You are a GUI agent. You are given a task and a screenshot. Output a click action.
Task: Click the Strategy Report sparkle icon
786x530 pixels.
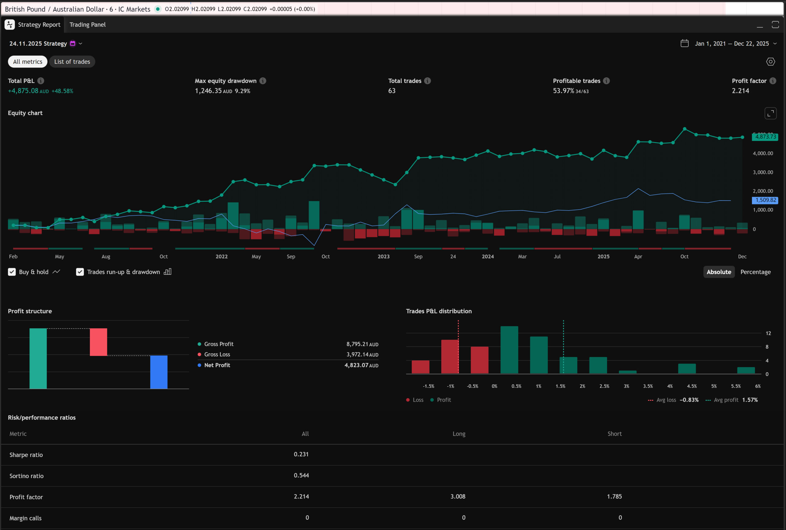pyautogui.click(x=10, y=25)
